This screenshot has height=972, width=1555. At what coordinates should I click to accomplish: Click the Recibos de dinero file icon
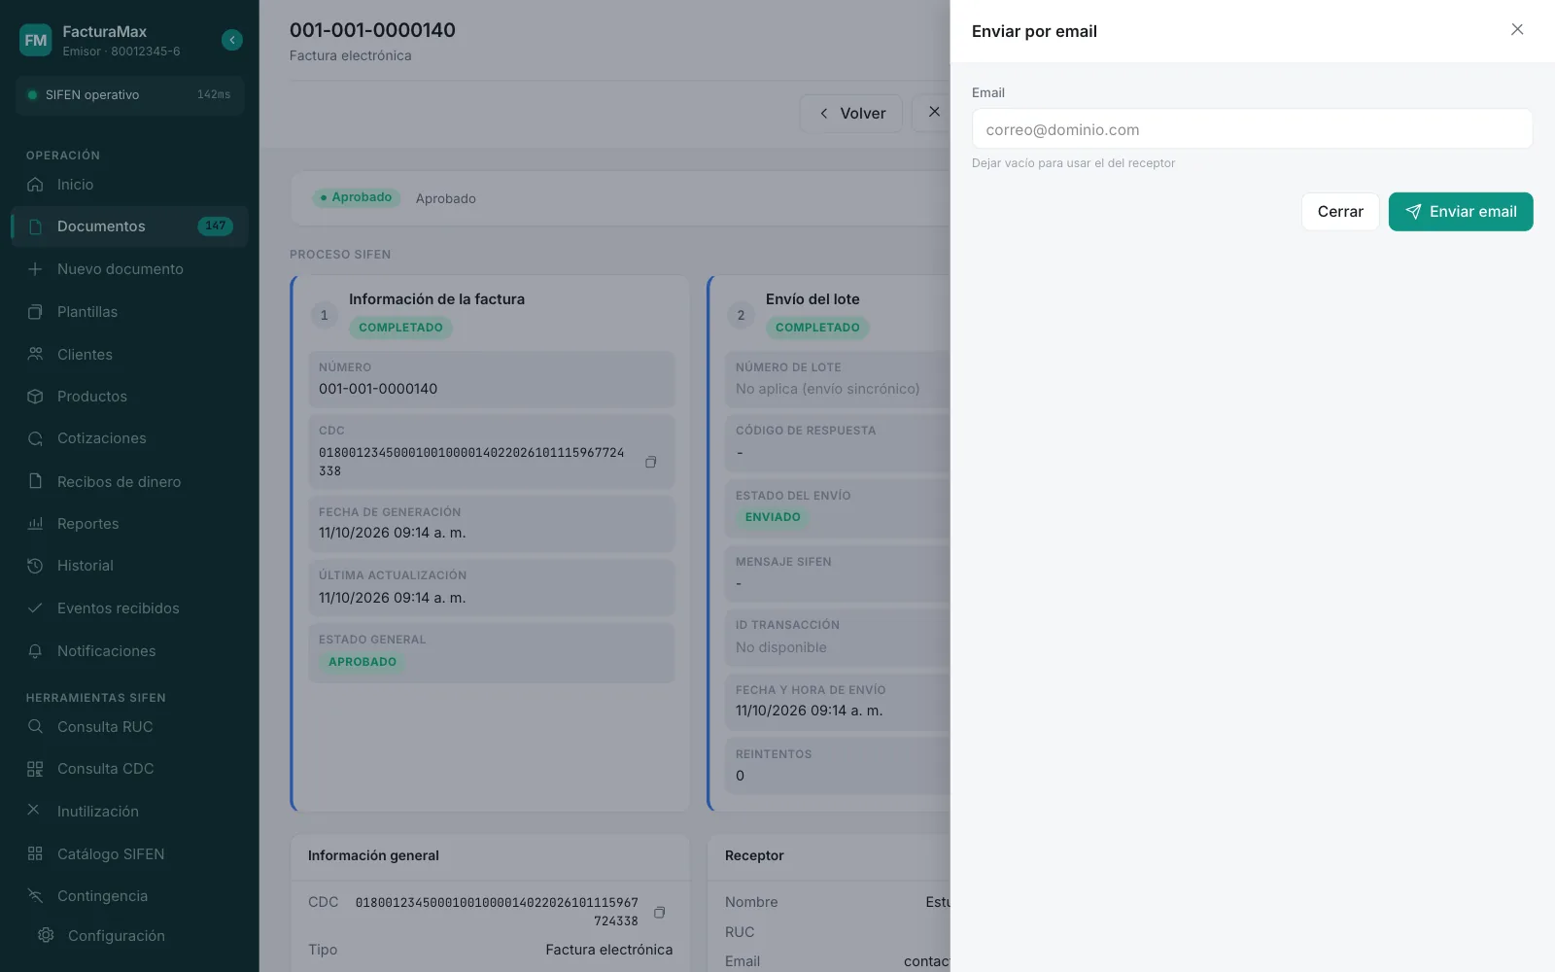coord(35,481)
